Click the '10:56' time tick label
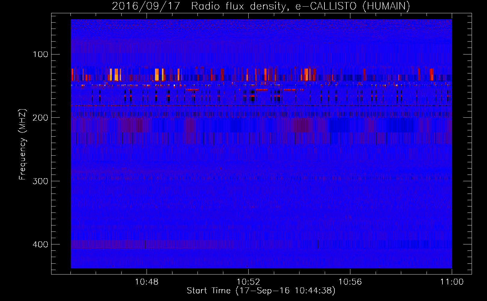The image size is (487, 301). (x=350, y=282)
